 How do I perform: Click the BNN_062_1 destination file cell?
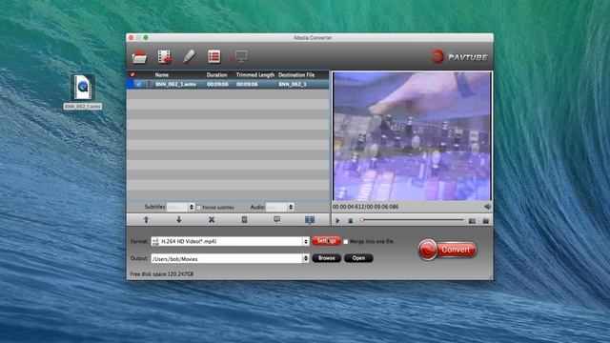[293, 84]
